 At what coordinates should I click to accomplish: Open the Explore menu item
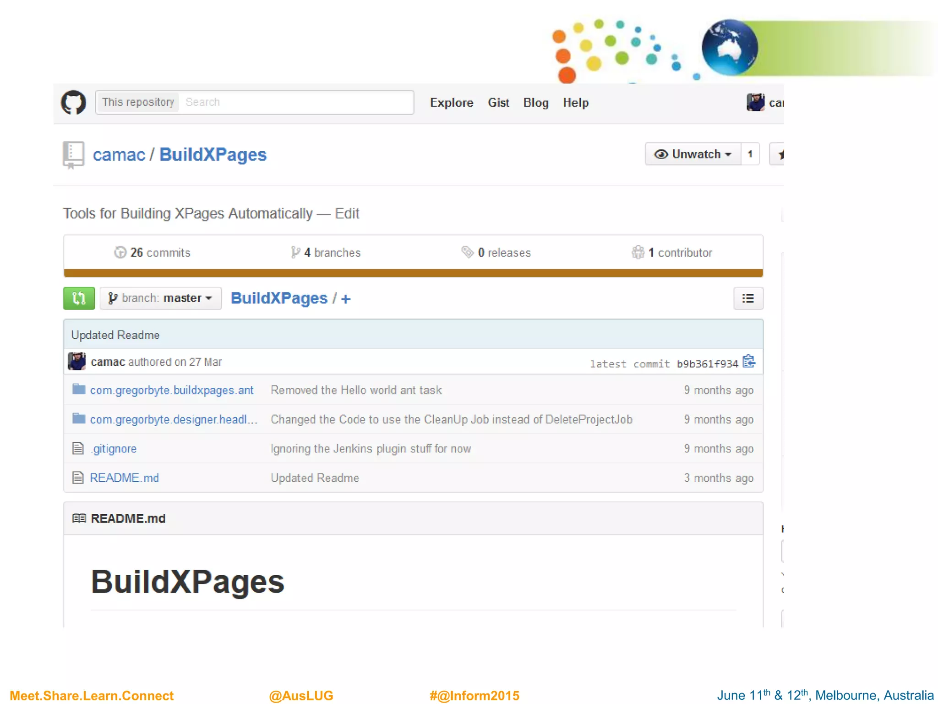(451, 103)
